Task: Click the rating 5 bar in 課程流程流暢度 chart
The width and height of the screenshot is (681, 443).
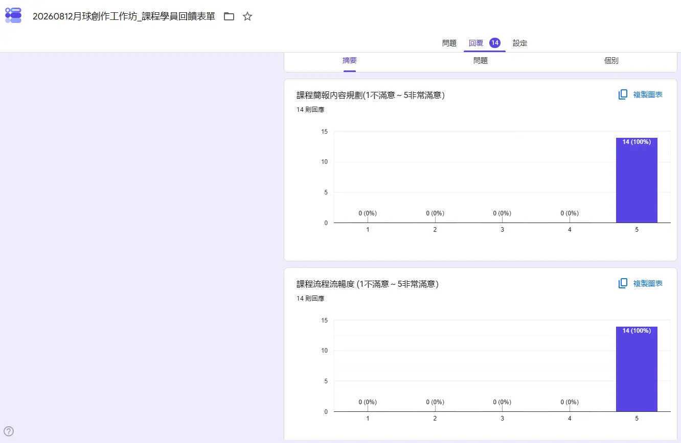Action: [x=637, y=369]
